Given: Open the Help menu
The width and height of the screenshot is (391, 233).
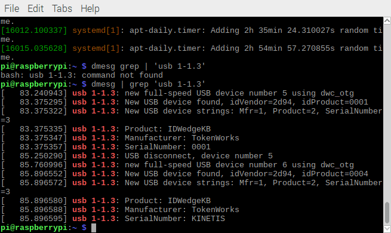Looking at the screenshot, I should 90,9.
